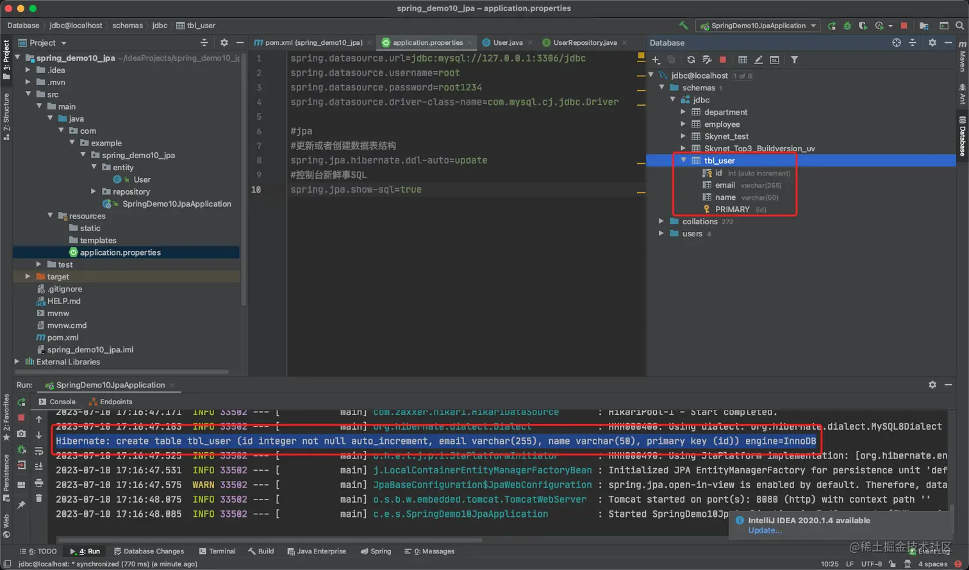The image size is (969, 570).
Task: Click the add data source plus icon
Action: [656, 60]
